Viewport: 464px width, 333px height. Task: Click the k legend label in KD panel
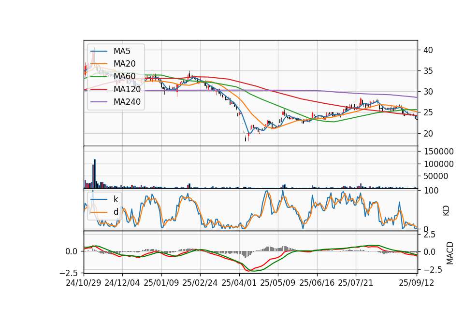116,199
